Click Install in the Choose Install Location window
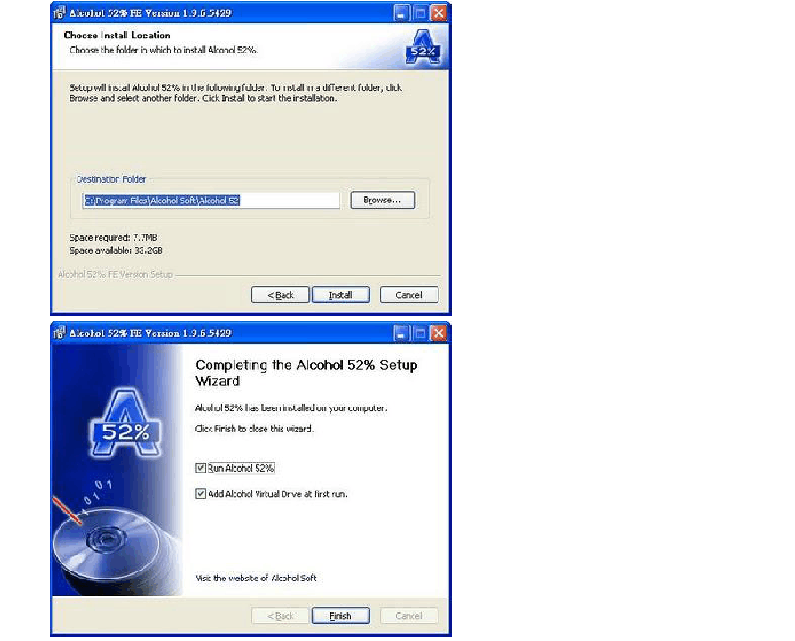Image resolution: width=795 pixels, height=641 pixels. 340,294
